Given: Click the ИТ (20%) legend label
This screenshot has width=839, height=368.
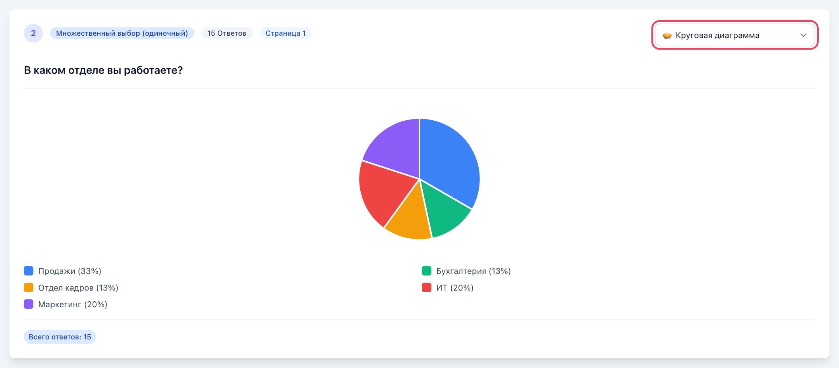Looking at the screenshot, I should click(x=455, y=288).
